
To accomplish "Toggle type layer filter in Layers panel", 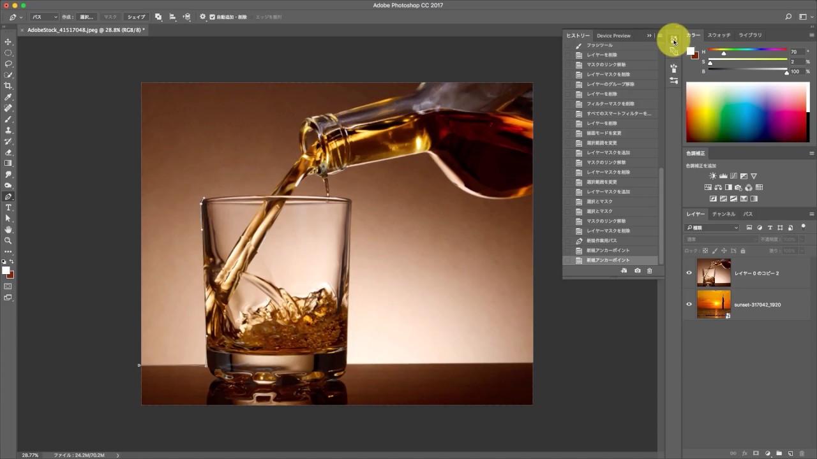I will point(770,228).
